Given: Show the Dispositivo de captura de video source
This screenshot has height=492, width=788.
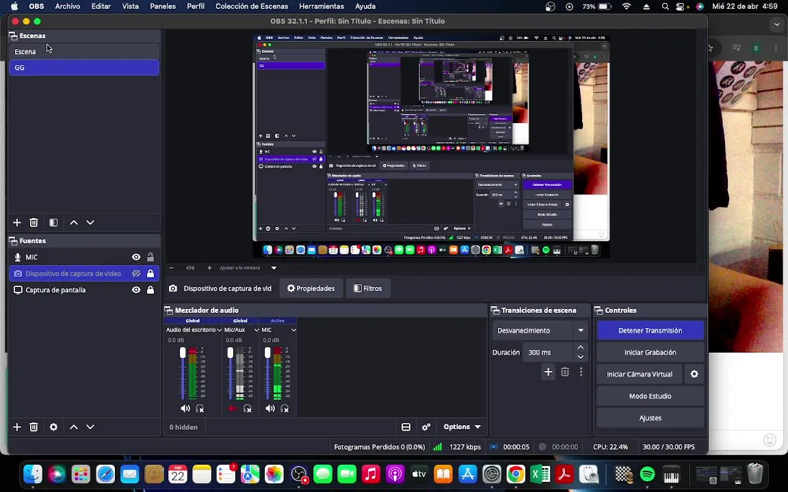Looking at the screenshot, I should pos(136,273).
